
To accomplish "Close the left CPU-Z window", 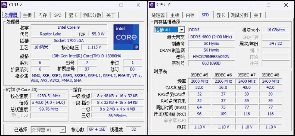I will [138, 5].
